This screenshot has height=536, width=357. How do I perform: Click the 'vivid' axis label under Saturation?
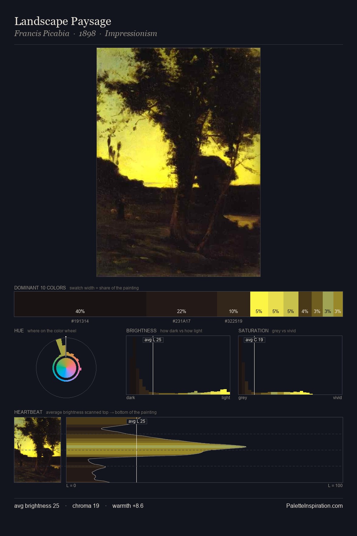click(x=337, y=398)
